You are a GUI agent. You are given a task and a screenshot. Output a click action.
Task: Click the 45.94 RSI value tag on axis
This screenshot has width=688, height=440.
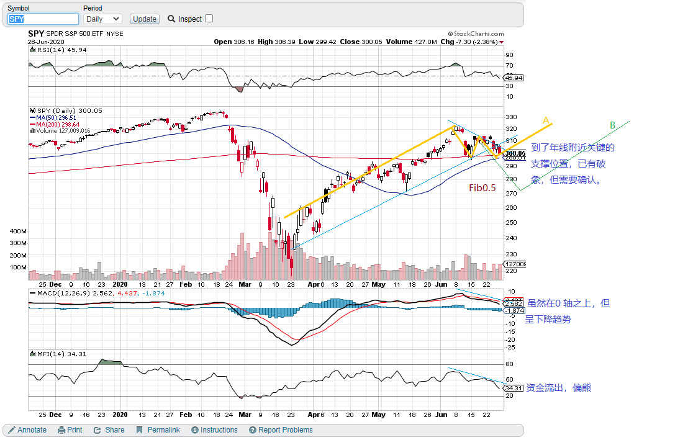[514, 78]
